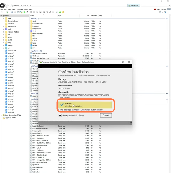Open the view options dropdown arrow
The width and height of the screenshot is (171, 173).
[x=162, y=12]
